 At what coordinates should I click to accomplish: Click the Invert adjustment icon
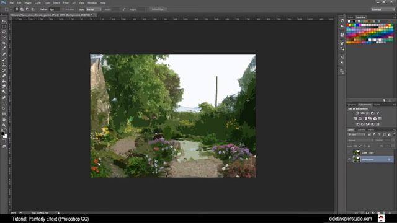357,124
